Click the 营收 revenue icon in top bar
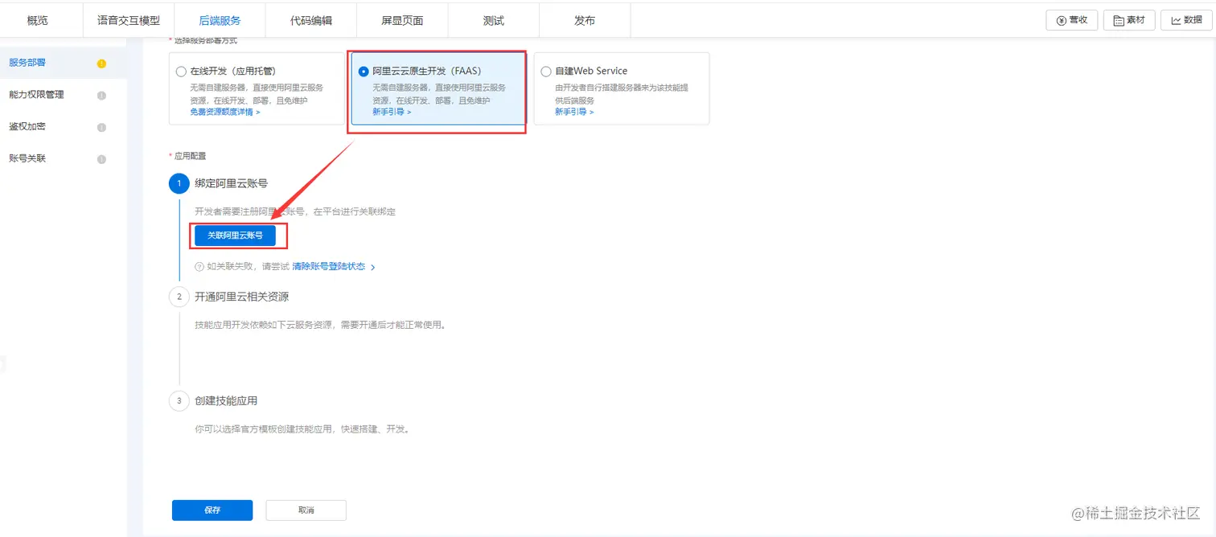Viewport: 1216px width, 537px height. click(x=1071, y=20)
